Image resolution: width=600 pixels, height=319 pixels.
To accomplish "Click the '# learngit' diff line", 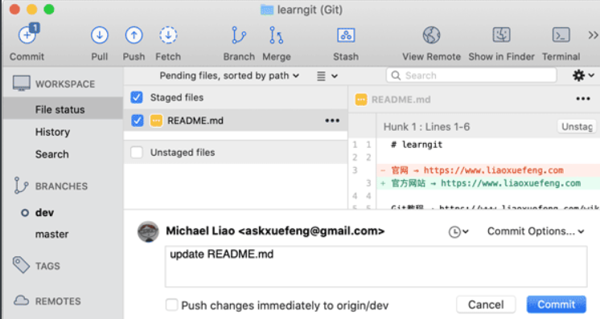I will point(417,145).
